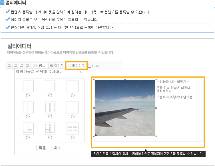Click text '~ 하늘을 나는 비행기~'
Screen dimensions: 215x166
click(172, 82)
